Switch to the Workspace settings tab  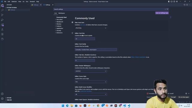coord(61,13)
